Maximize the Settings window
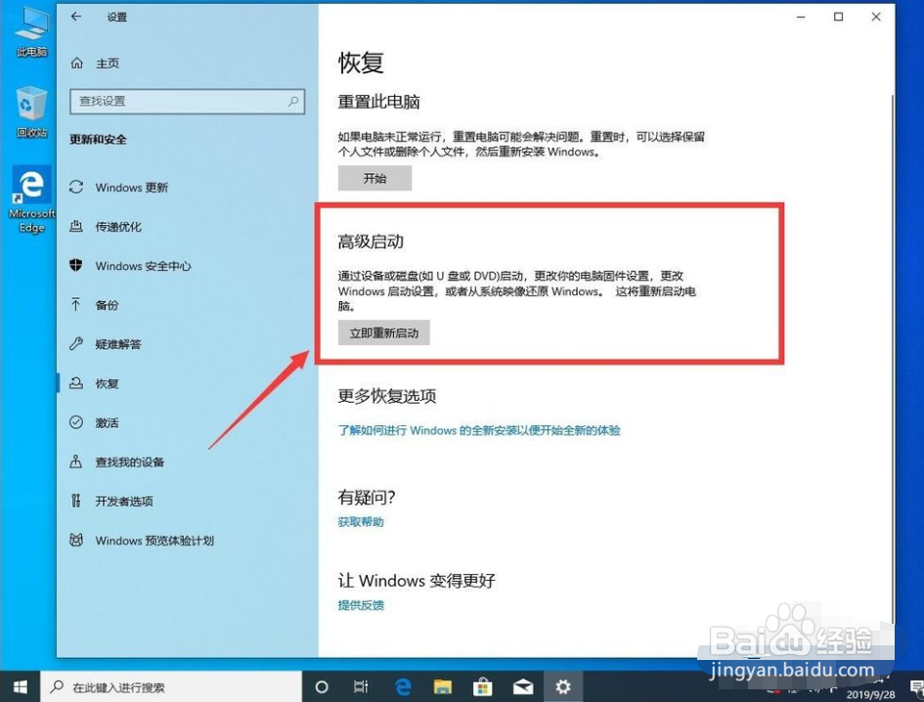Viewport: 924px width, 702px height. 838,17
